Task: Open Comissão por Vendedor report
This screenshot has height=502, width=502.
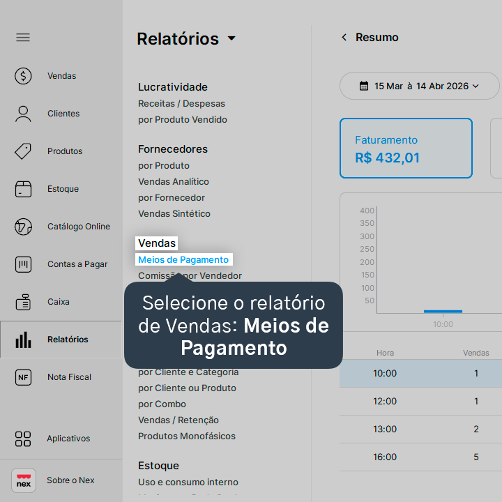Action: [190, 276]
